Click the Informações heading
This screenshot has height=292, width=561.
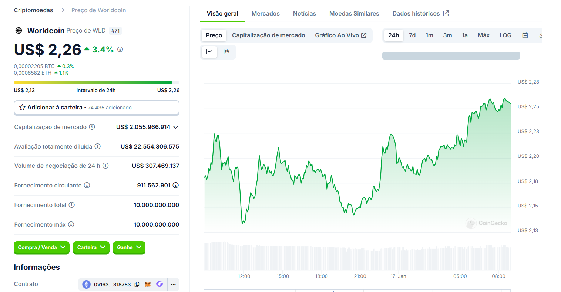37,267
